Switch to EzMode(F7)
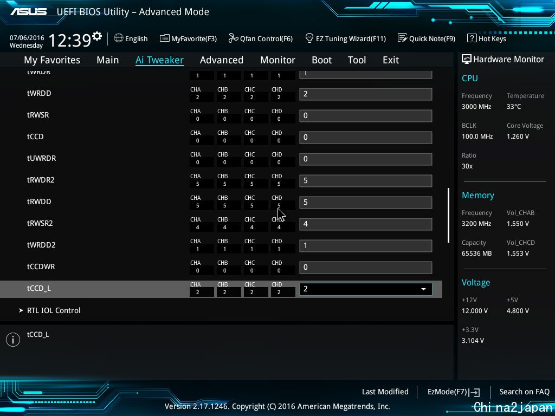Image resolution: width=555 pixels, height=416 pixels. tap(447, 392)
